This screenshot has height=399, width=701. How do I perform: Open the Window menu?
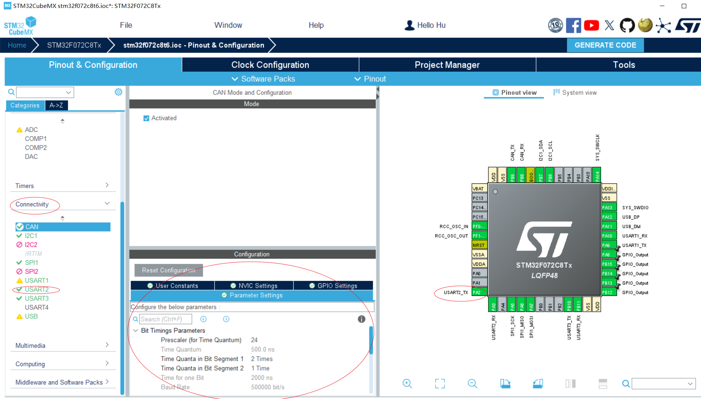tap(228, 25)
